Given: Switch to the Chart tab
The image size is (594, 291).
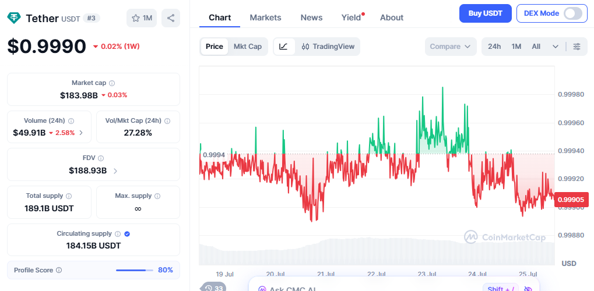Looking at the screenshot, I should (x=220, y=17).
